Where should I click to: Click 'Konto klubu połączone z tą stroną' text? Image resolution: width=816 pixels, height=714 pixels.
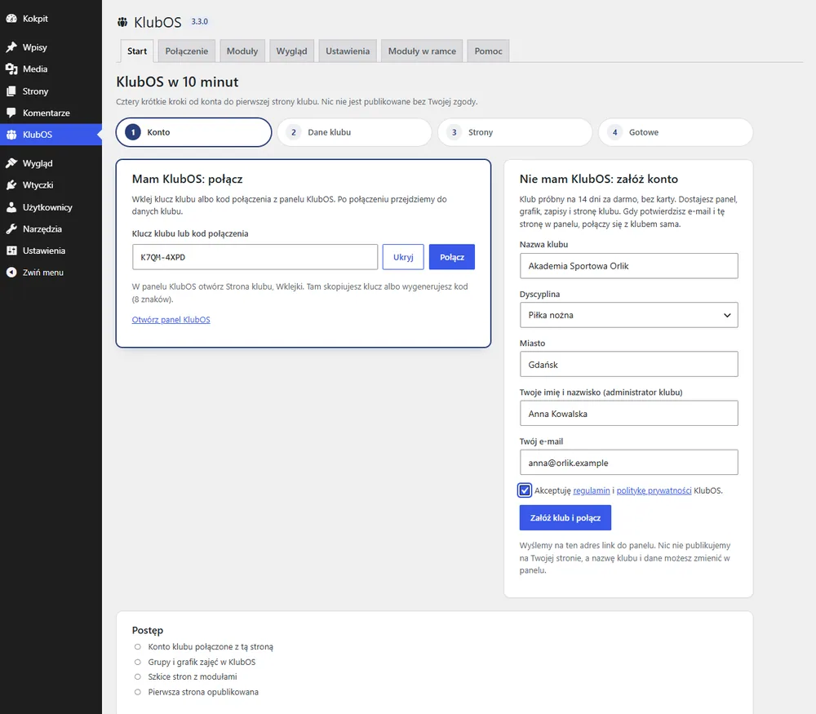click(211, 647)
